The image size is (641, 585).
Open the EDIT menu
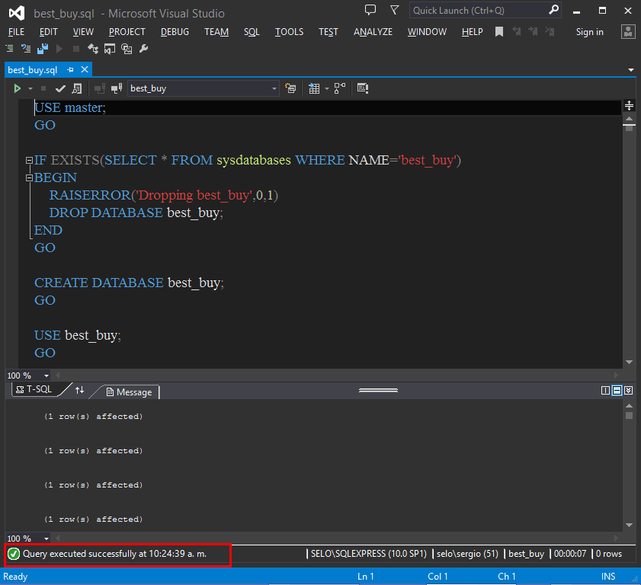[x=49, y=32]
